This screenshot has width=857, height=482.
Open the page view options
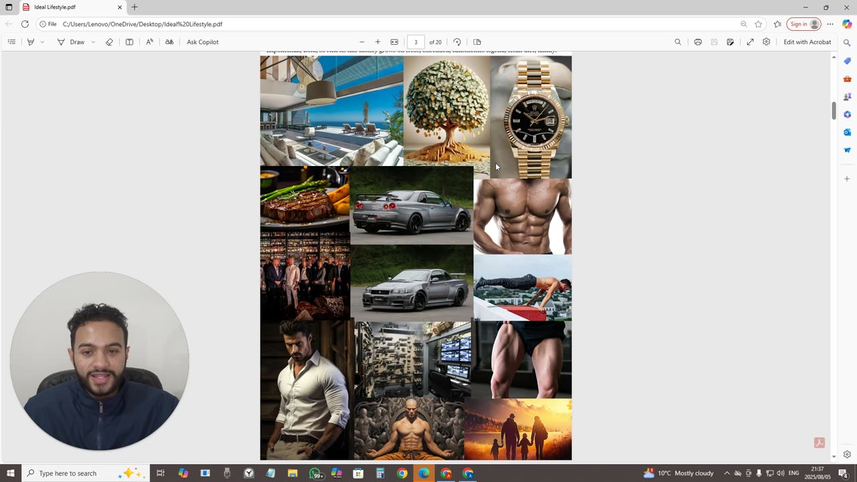tap(477, 42)
